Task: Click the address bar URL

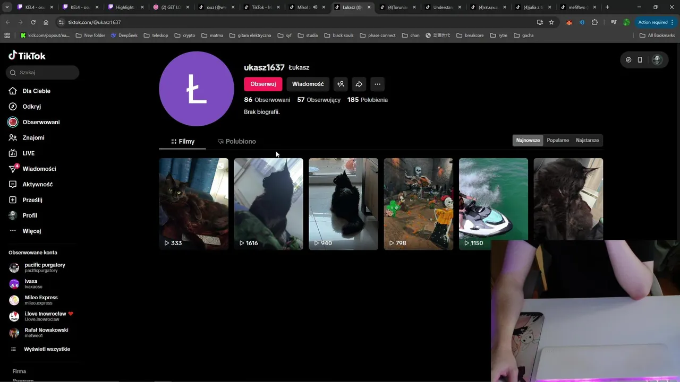Action: [95, 22]
